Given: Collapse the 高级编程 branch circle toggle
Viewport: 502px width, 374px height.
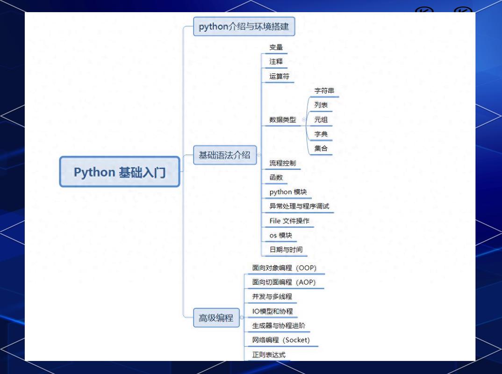Looking at the screenshot, I should 242,317.
